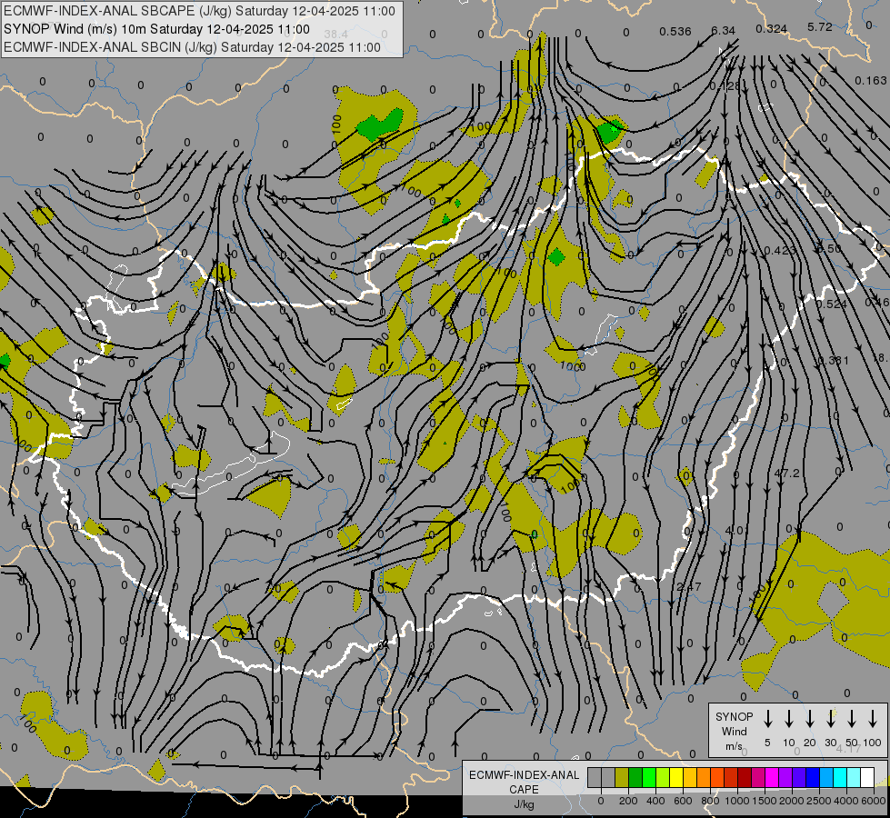Click the 0.324 value on the map
This screenshot has width=890, height=818.
[x=771, y=28]
